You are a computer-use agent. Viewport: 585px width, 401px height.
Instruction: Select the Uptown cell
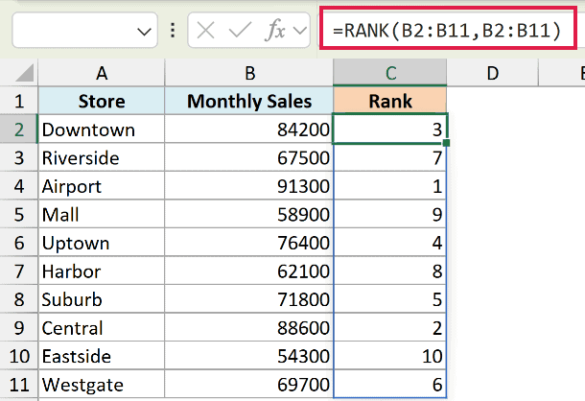pyautogui.click(x=102, y=243)
